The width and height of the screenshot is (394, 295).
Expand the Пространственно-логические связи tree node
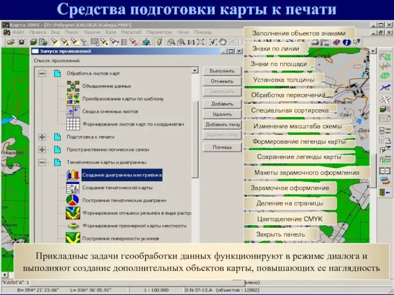pos(42,150)
